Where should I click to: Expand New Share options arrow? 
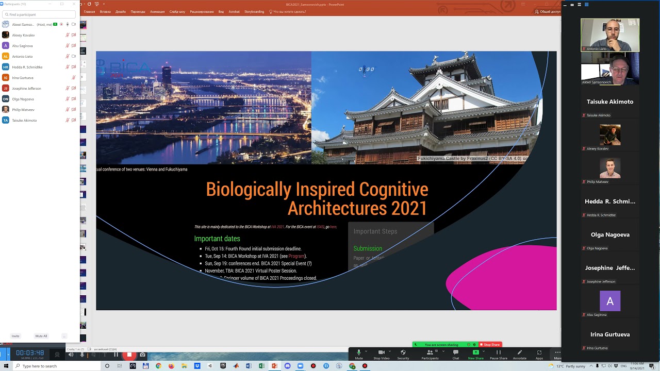point(484,351)
